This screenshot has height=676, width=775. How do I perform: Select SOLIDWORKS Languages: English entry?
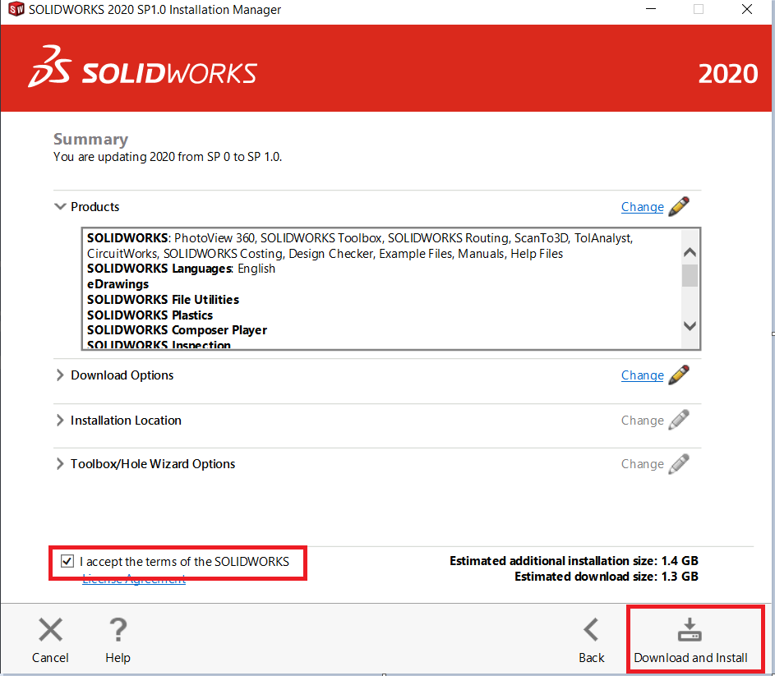tap(181, 269)
